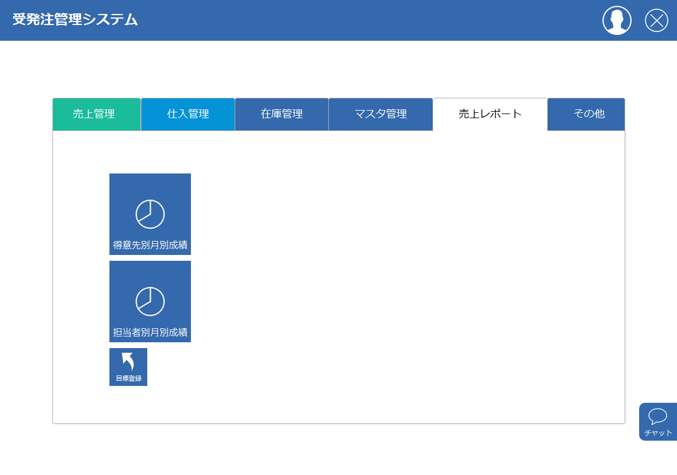Click the 目標登録 arrow tile

(x=128, y=367)
